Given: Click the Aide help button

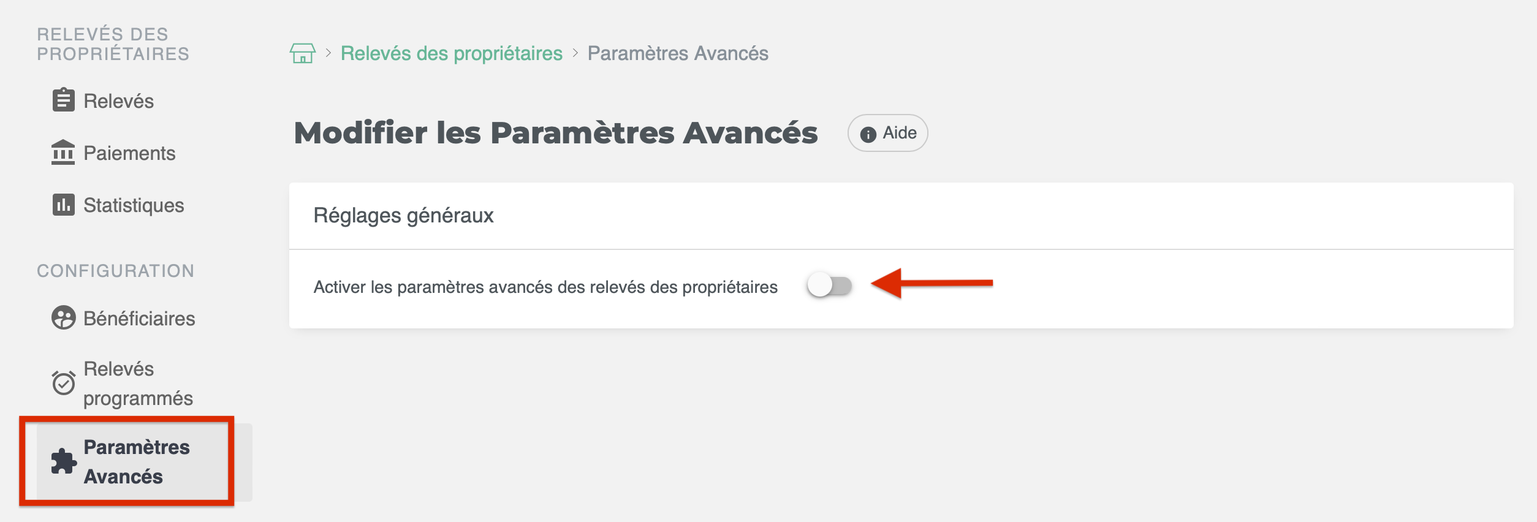Looking at the screenshot, I should (x=887, y=132).
